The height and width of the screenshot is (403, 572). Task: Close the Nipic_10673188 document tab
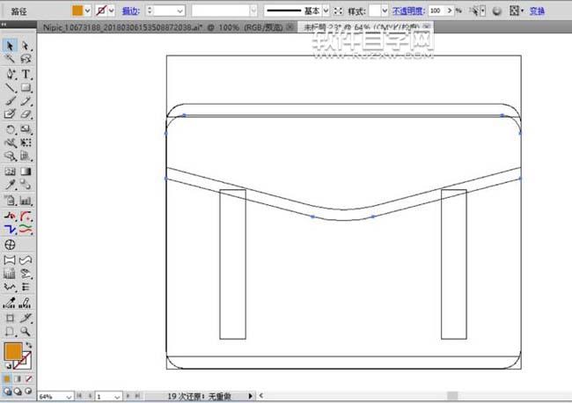pyautogui.click(x=291, y=28)
